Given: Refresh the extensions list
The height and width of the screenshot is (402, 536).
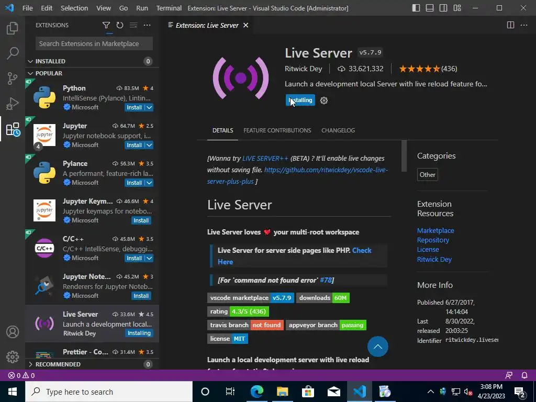Looking at the screenshot, I should pyautogui.click(x=120, y=25).
